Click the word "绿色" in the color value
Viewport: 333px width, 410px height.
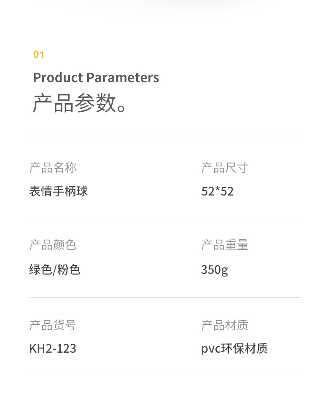click(x=40, y=269)
